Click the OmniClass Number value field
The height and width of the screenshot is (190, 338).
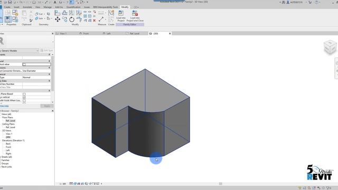[x=36, y=84]
